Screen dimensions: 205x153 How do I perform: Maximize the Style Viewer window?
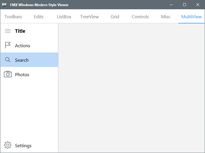click(184, 5)
